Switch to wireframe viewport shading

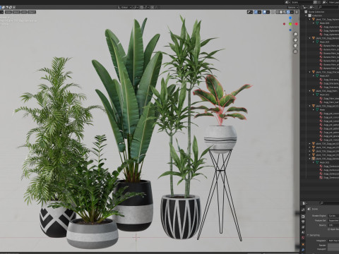click(278, 12)
